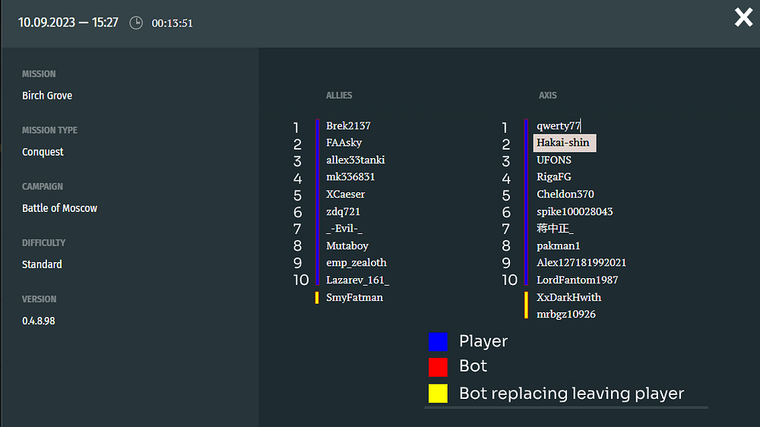Click the Birch Grove mission name

tap(47, 96)
